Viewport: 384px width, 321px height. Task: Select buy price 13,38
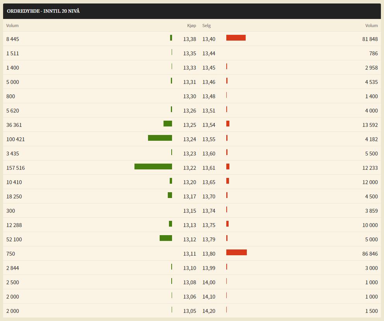coord(189,39)
